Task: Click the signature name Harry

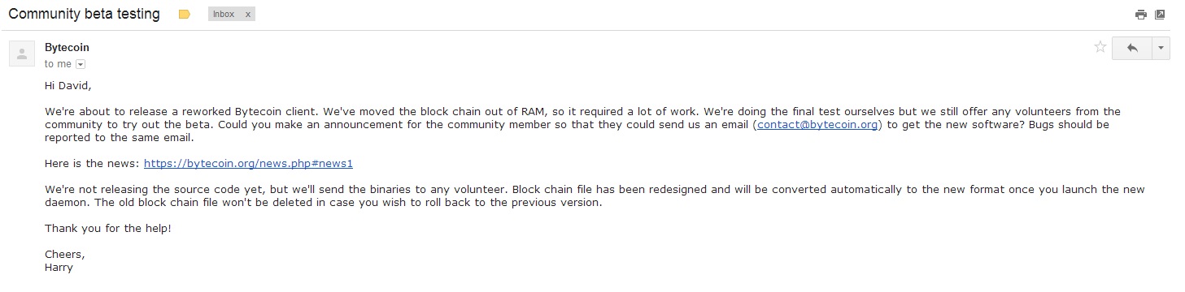Action: pos(59,268)
